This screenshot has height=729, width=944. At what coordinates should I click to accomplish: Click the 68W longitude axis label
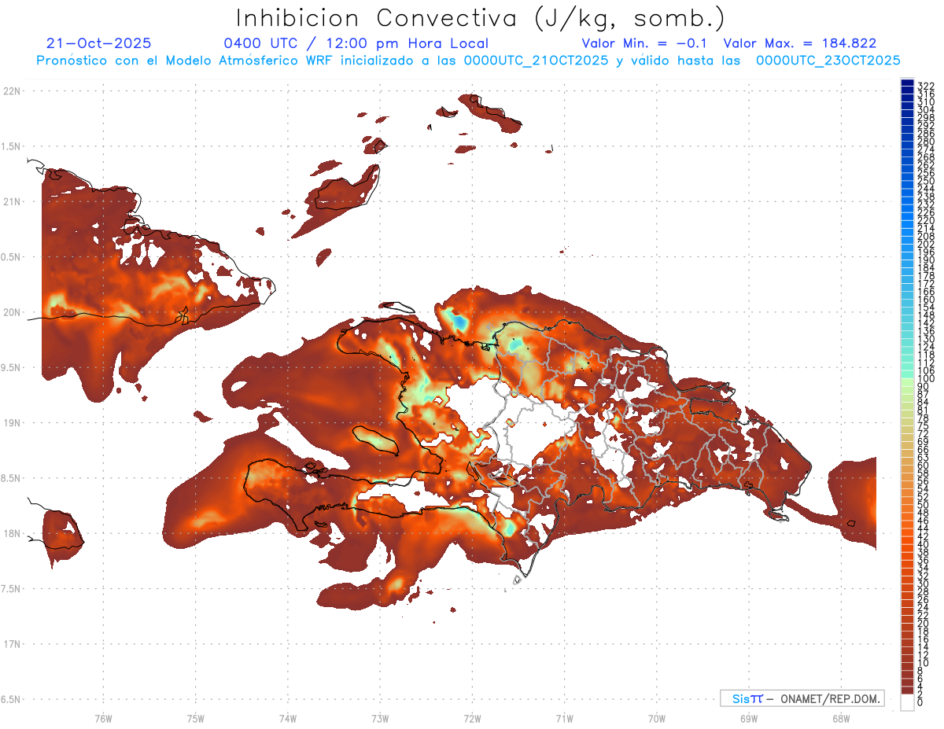[x=840, y=718]
